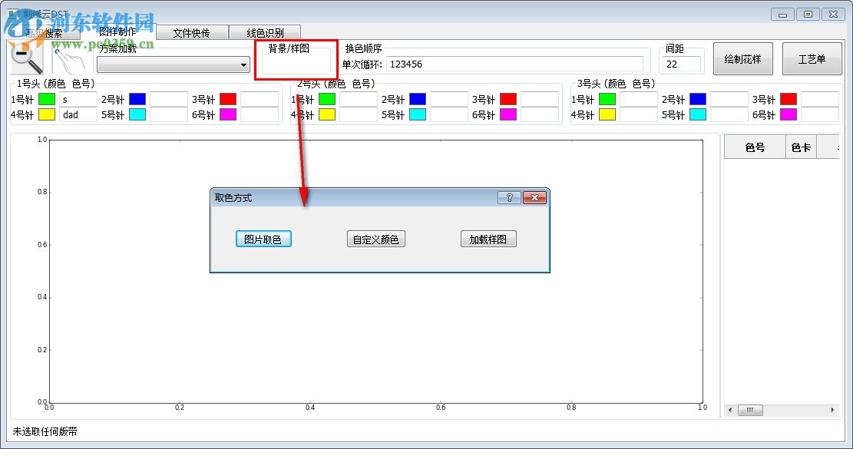Image resolution: width=853 pixels, height=449 pixels.
Task: Choose 自定义颜色 in the dialog
Action: pyautogui.click(x=375, y=239)
